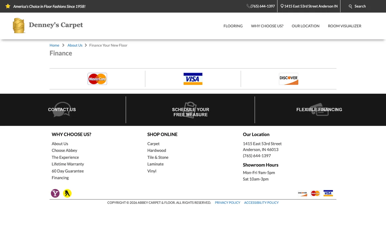Click the Contact Us banner button
The height and width of the screenshot is (241, 386).
click(62, 110)
